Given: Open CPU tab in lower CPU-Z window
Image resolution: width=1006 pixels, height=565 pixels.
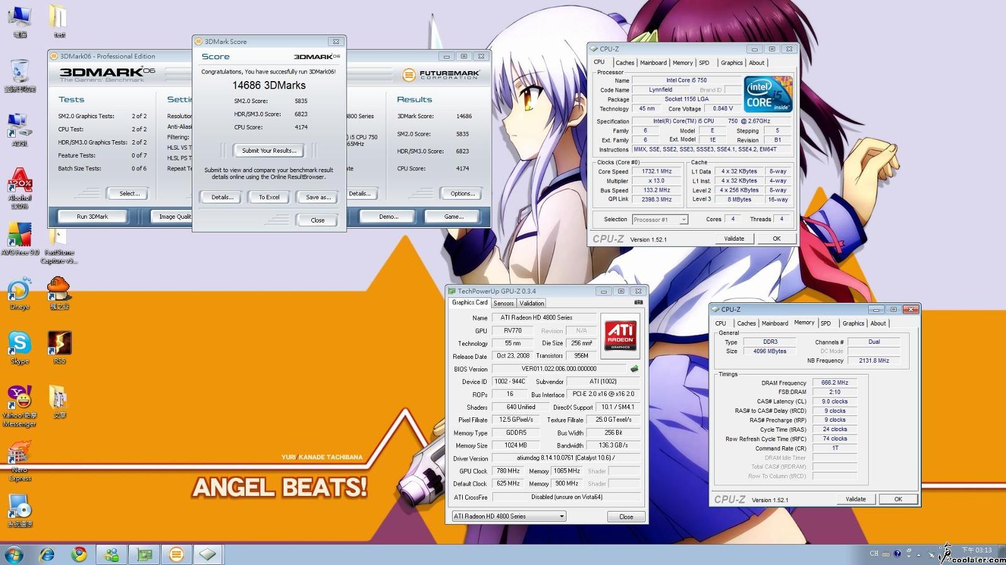Looking at the screenshot, I should pyautogui.click(x=721, y=324).
